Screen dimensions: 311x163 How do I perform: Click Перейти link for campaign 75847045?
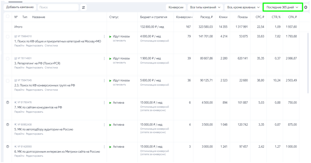(19, 90)
